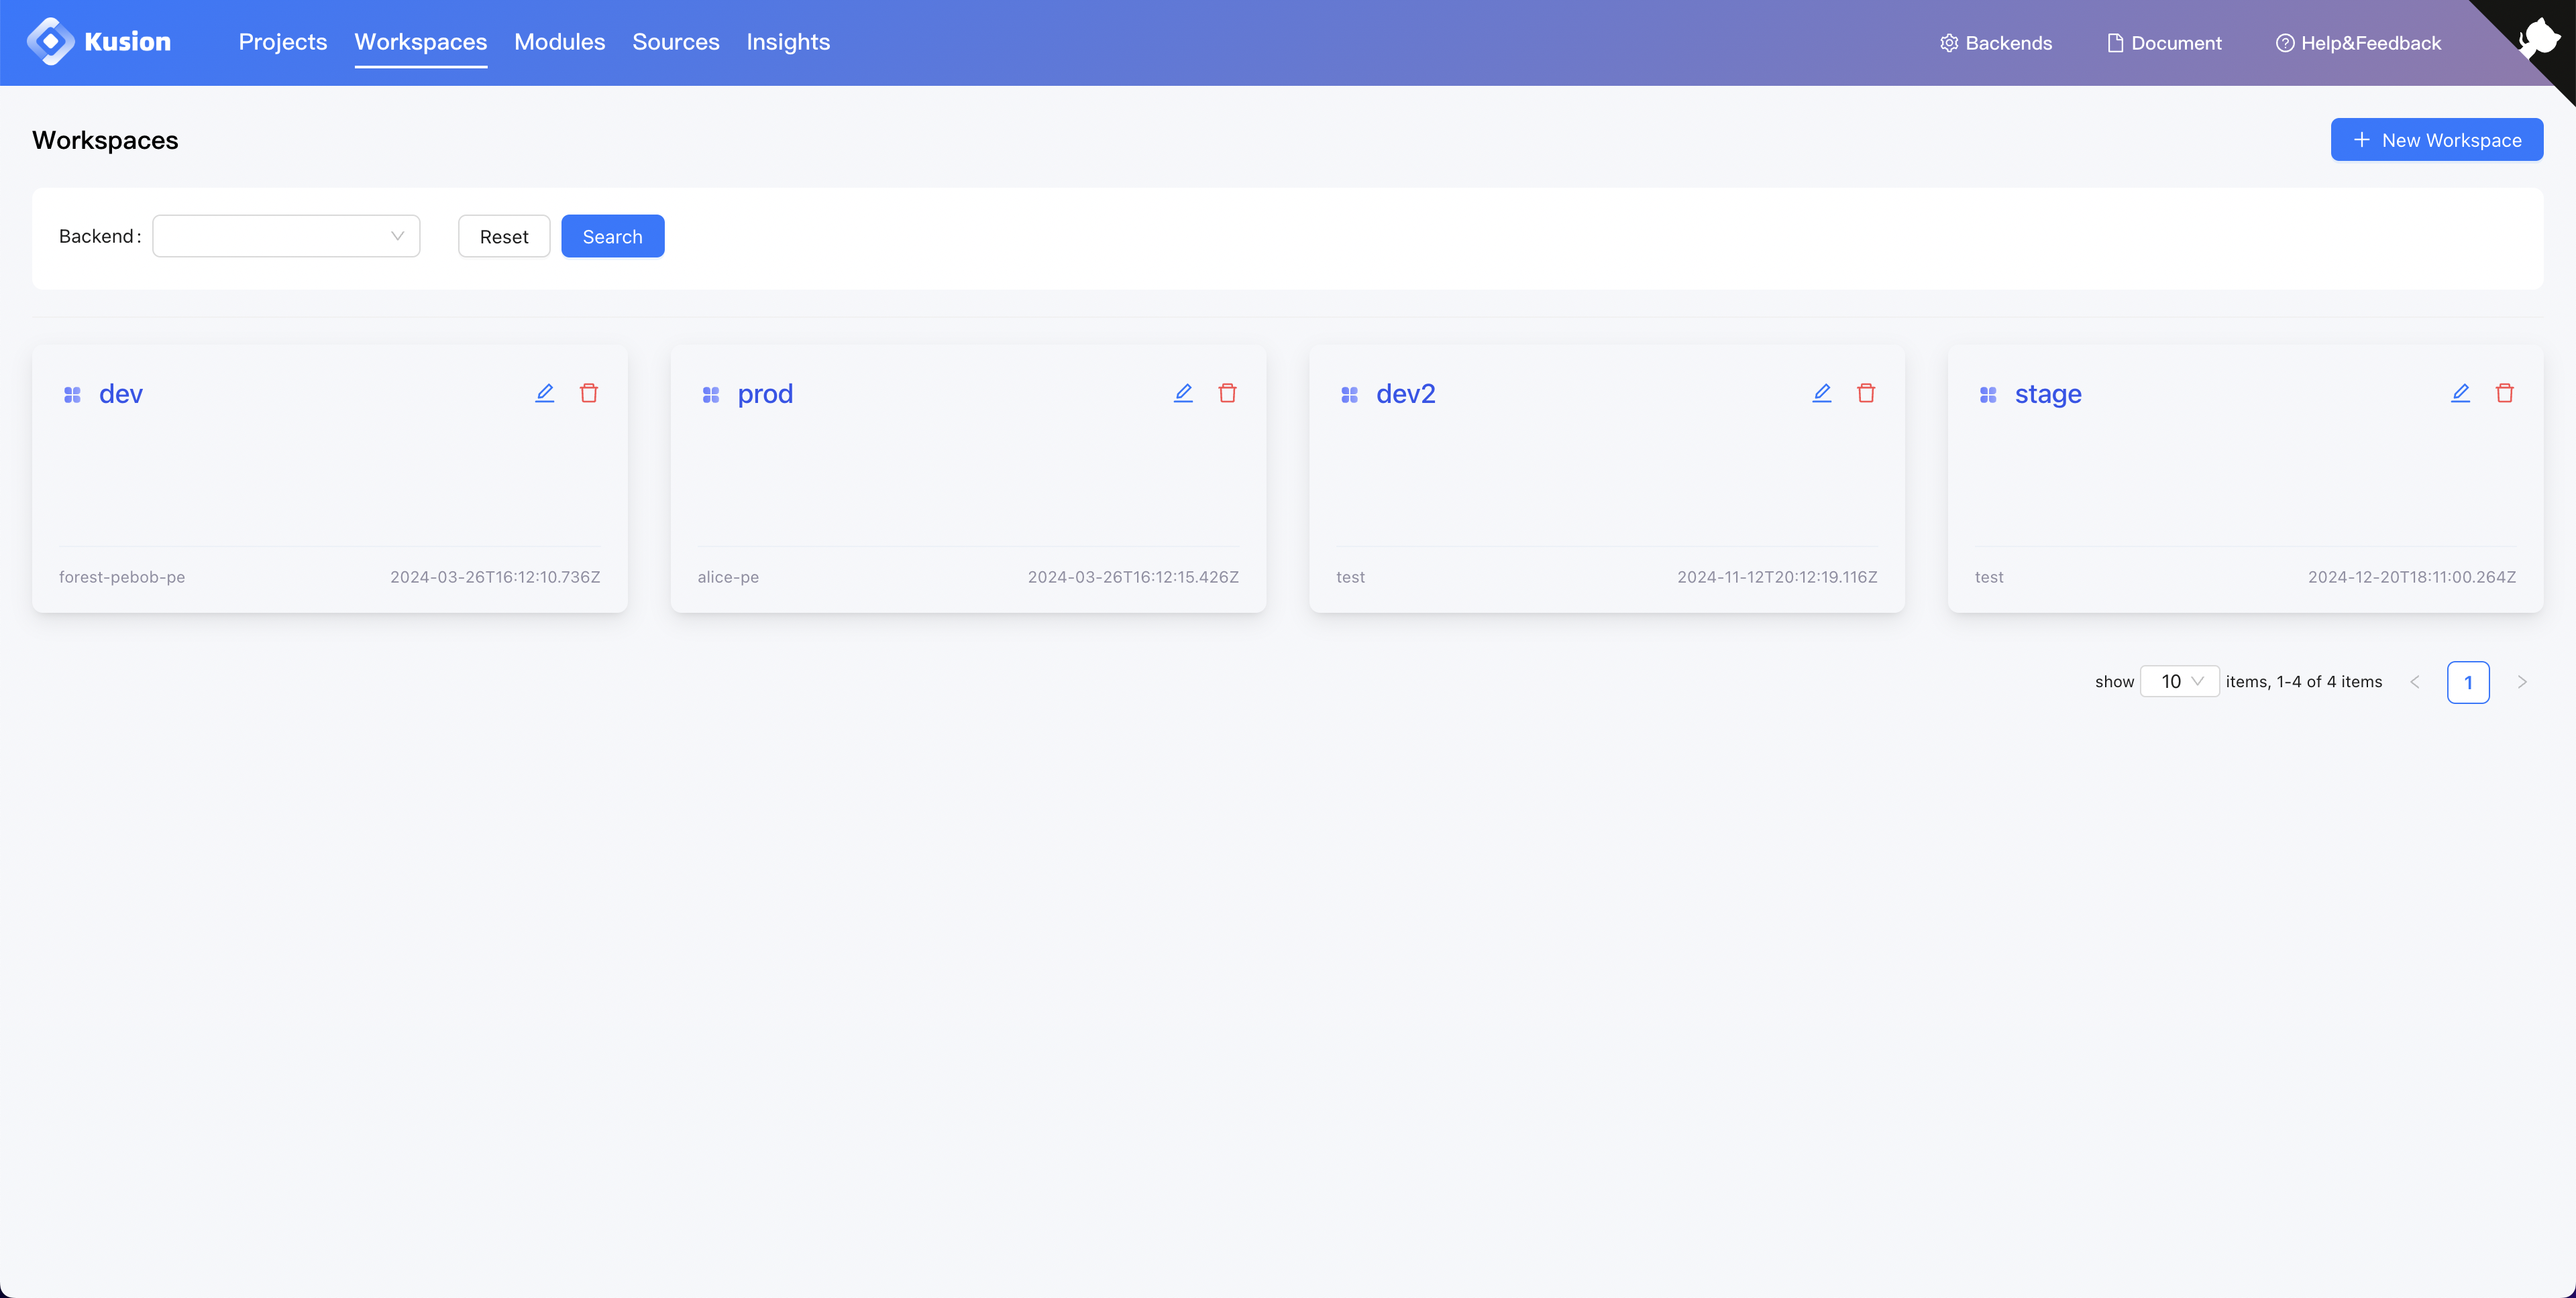Image resolution: width=2576 pixels, height=1298 pixels.
Task: Open Help&Feedback
Action: tap(2357, 43)
